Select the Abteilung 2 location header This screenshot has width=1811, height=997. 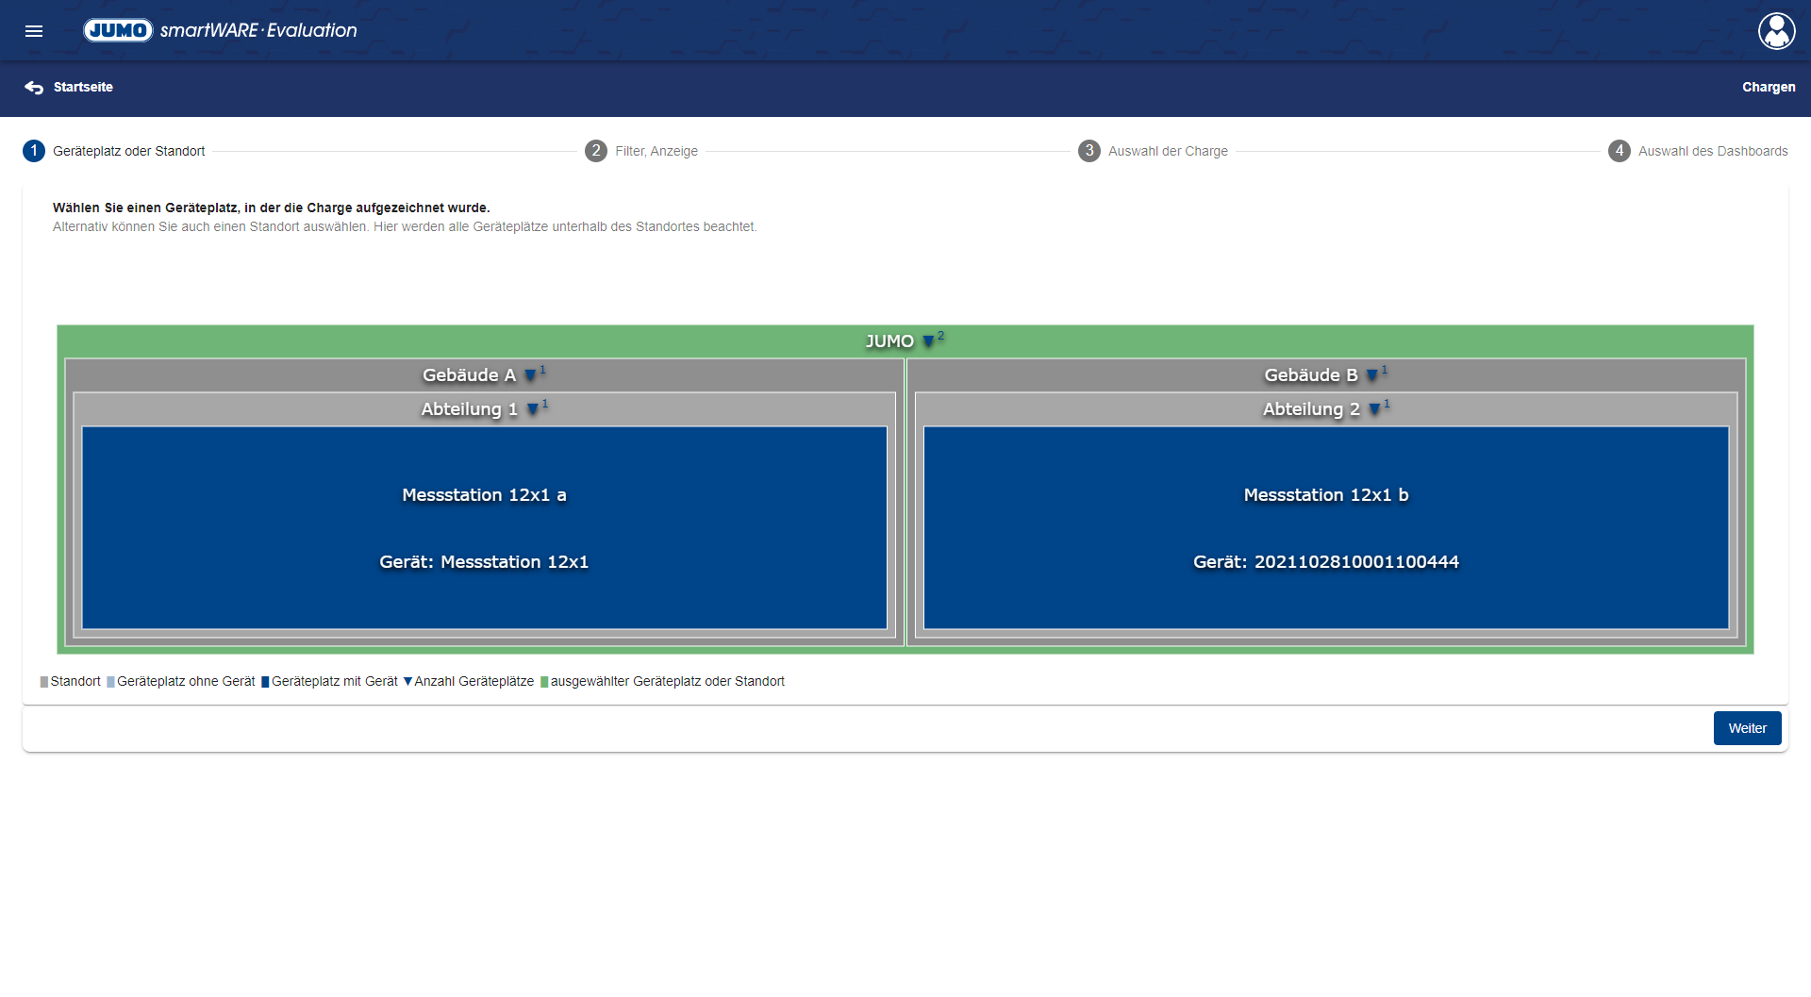(1311, 409)
